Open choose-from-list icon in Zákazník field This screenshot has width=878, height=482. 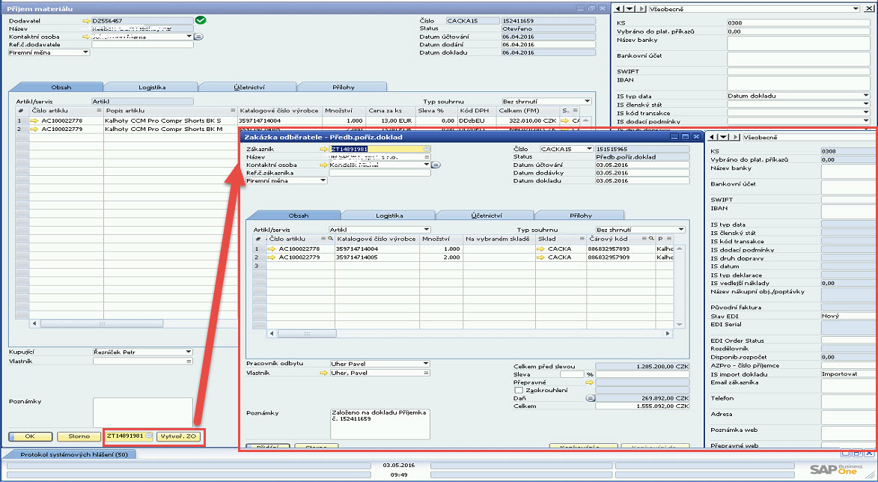pyautogui.click(x=427, y=150)
